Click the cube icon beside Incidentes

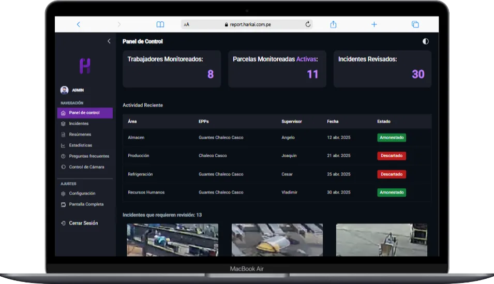point(63,124)
